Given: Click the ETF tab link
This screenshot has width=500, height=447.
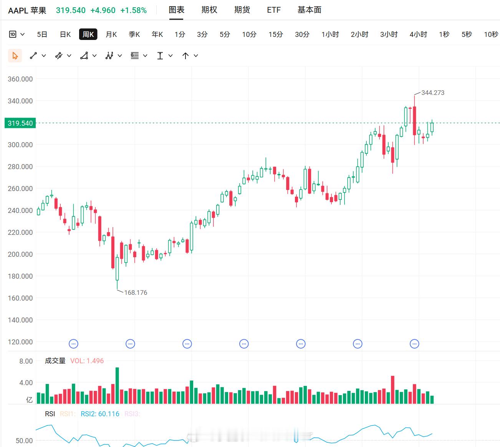Looking at the screenshot, I should [274, 10].
